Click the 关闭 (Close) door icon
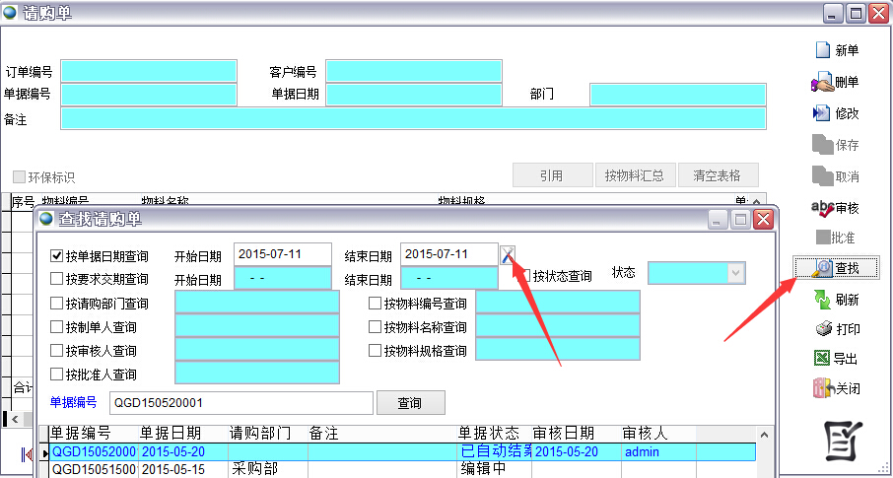The width and height of the screenshot is (893, 478). (x=822, y=388)
